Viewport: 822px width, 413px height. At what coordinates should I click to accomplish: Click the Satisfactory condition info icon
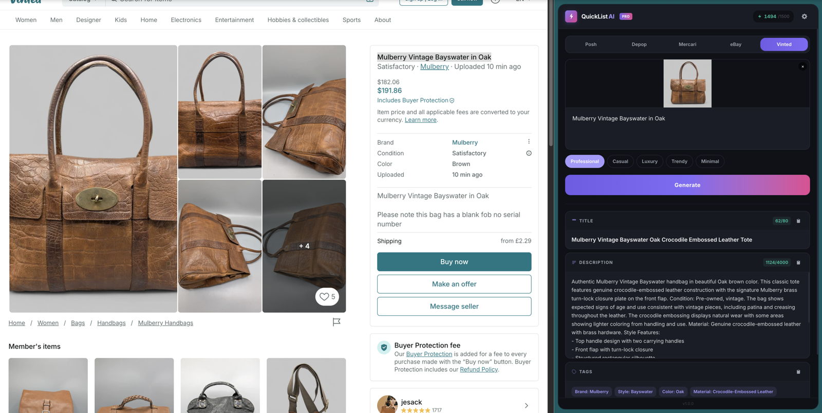[x=528, y=153]
